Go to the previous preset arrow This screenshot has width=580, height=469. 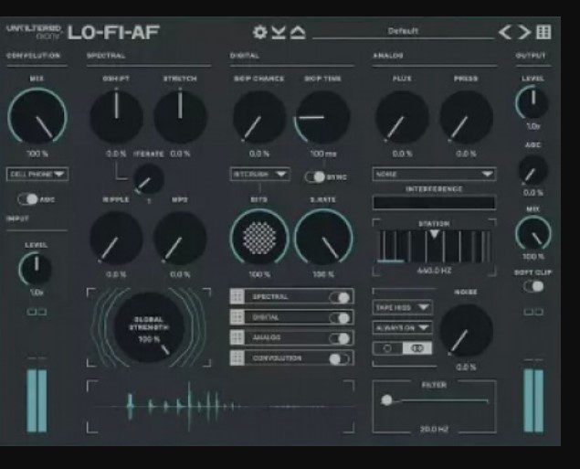coord(505,33)
